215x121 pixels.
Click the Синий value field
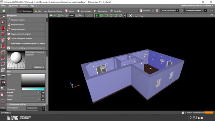(x=43, y=99)
